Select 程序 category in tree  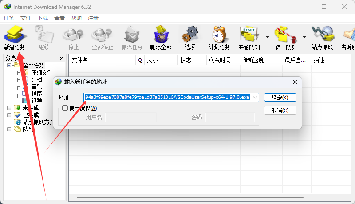pyautogui.click(x=36, y=94)
